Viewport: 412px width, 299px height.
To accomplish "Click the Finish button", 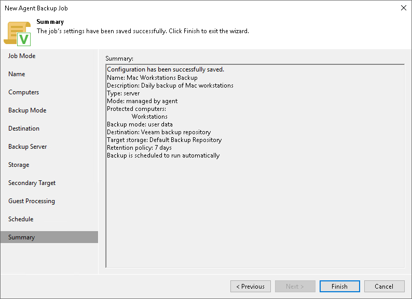I will click(339, 286).
